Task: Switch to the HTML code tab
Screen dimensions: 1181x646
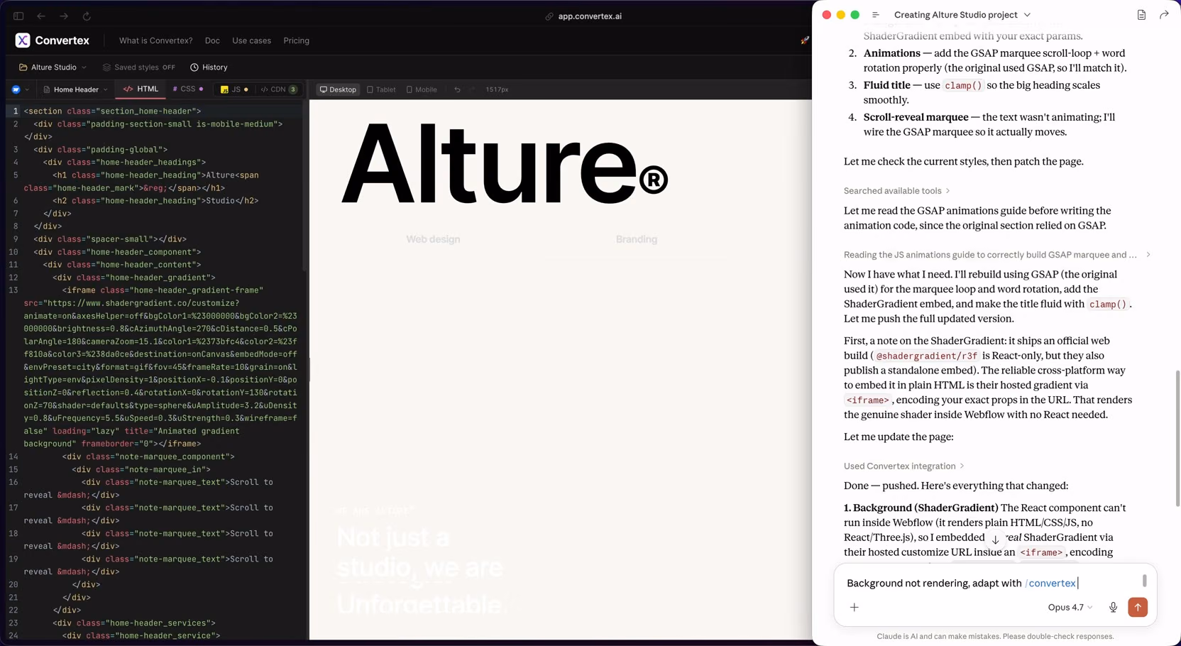Action: pos(141,89)
